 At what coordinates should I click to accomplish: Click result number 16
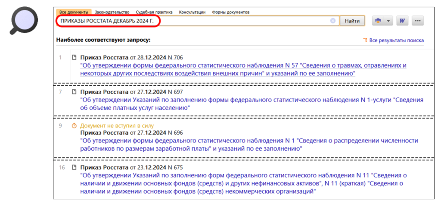tap(62, 167)
